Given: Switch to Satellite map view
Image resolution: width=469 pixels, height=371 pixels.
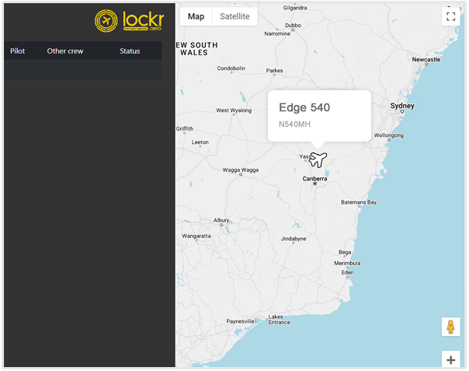Looking at the screenshot, I should 234,16.
